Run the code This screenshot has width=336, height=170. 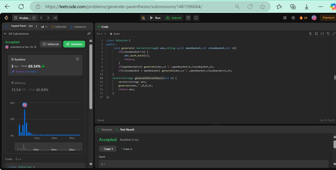click(x=155, y=18)
